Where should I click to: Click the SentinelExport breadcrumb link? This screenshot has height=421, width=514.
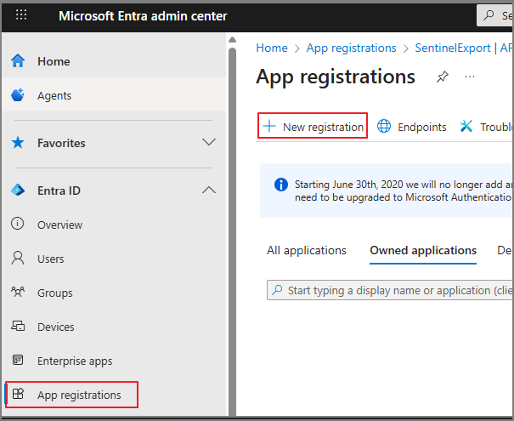pyautogui.click(x=463, y=48)
